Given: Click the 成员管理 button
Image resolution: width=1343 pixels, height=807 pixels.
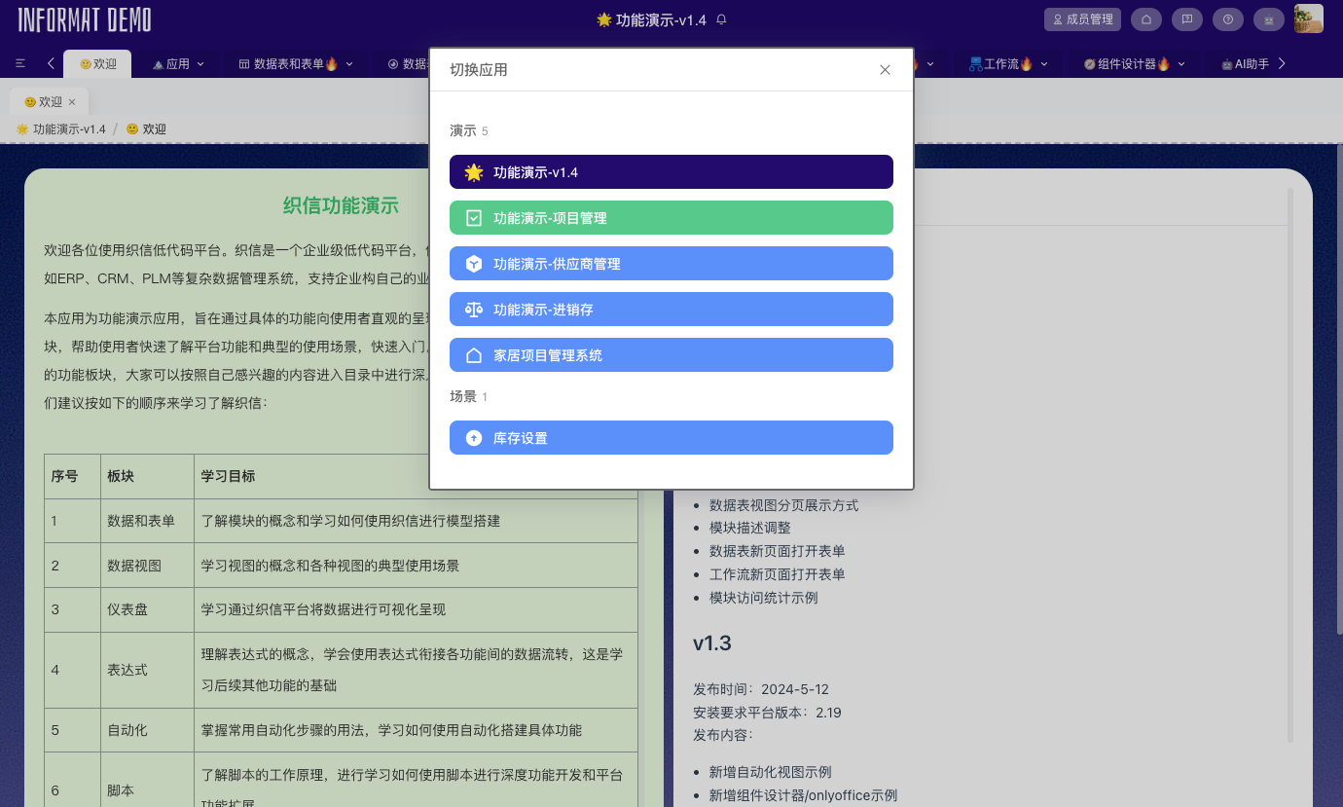Looking at the screenshot, I should point(1081,18).
